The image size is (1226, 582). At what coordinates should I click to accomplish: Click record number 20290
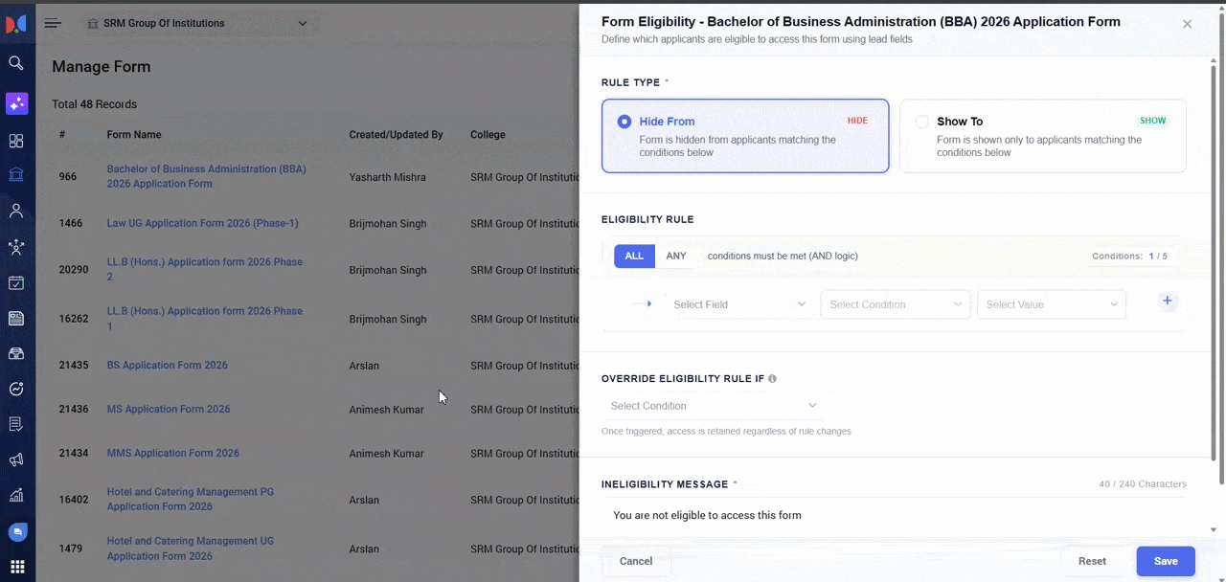click(x=74, y=270)
